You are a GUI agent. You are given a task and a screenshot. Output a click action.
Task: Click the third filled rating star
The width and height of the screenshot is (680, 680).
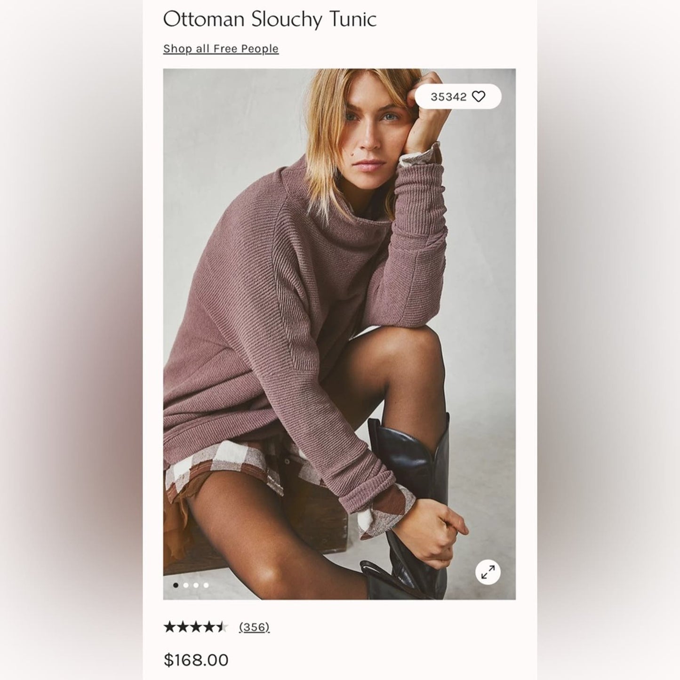coord(195,627)
